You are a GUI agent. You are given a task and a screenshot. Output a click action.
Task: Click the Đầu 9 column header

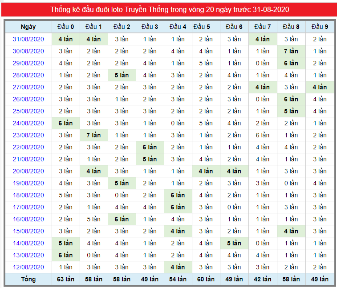[x=320, y=27]
